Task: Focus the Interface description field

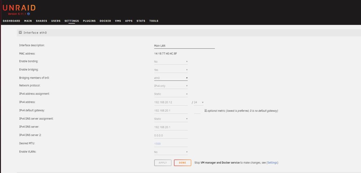Action: (x=184, y=46)
